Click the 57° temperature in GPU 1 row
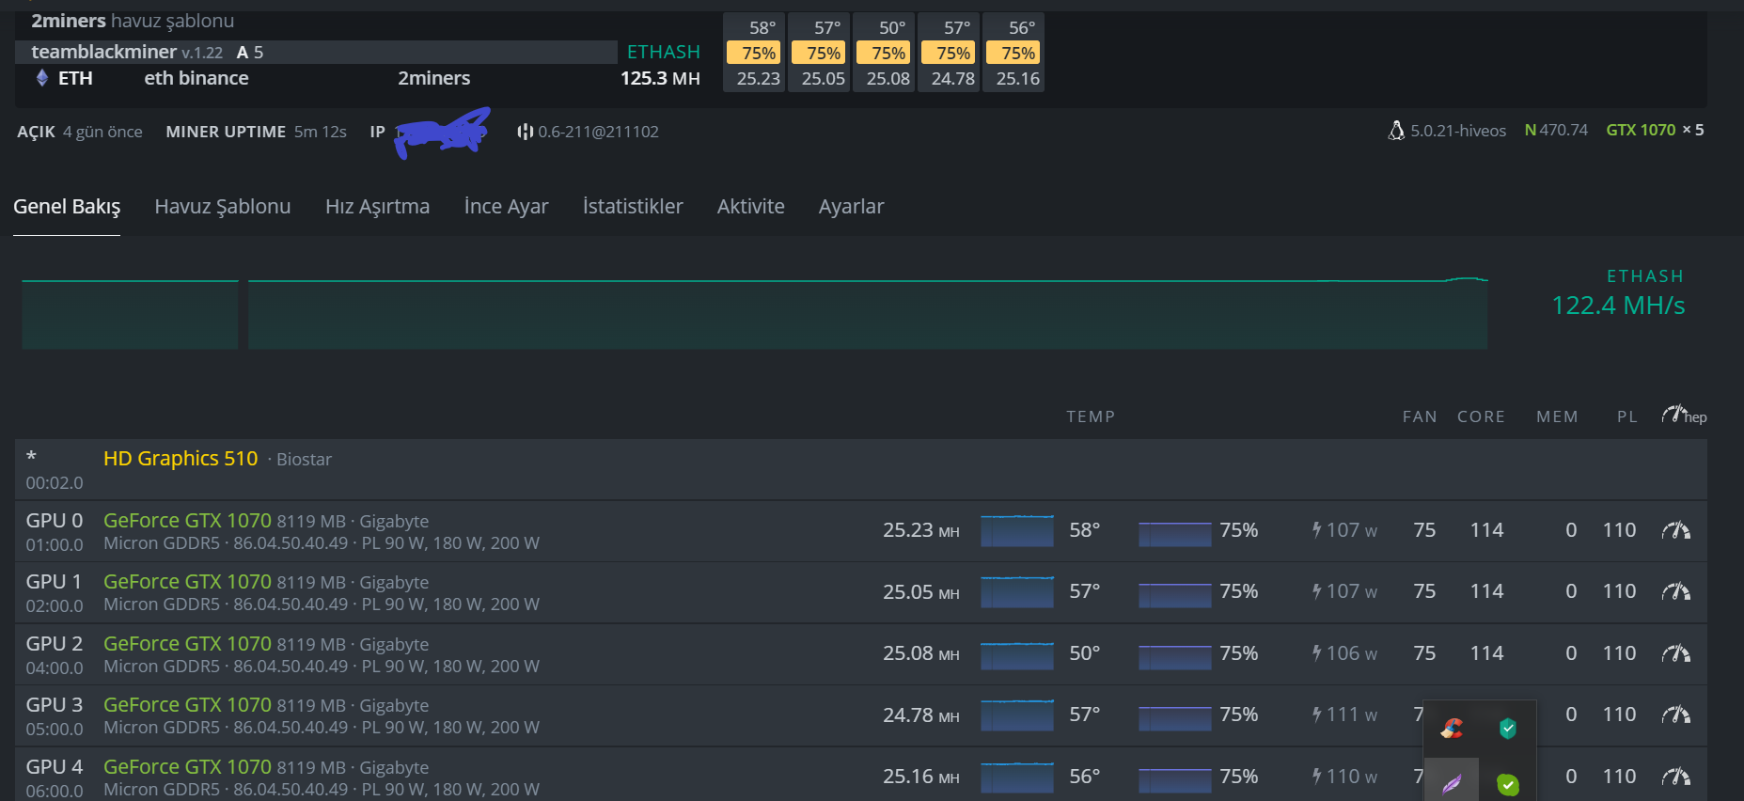 tap(1084, 591)
